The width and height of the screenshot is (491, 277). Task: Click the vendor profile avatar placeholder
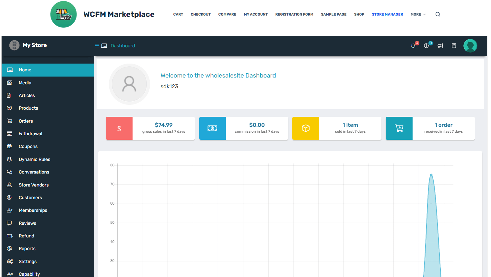click(129, 84)
